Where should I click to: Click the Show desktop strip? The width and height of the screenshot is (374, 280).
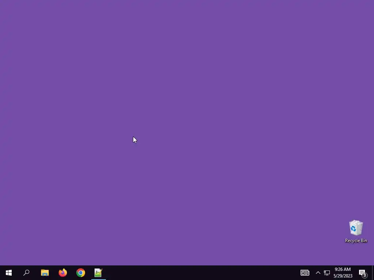[x=373, y=273]
